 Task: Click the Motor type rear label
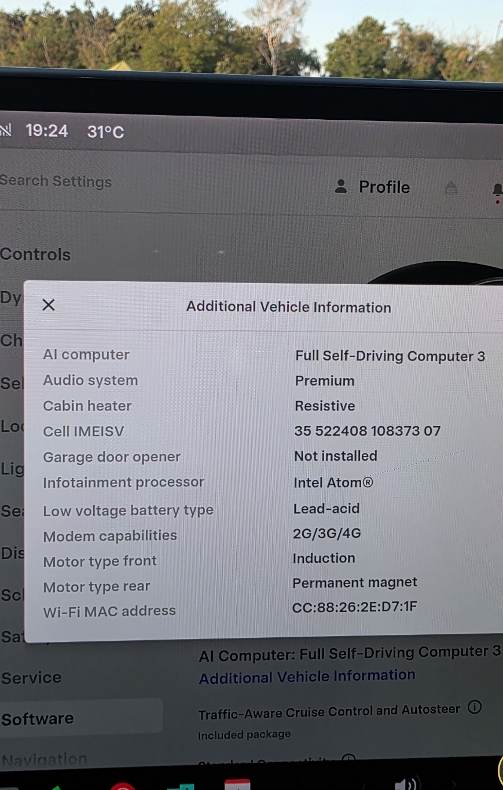tap(97, 587)
